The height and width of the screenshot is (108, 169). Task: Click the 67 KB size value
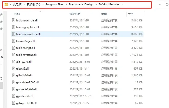tap(139, 103)
